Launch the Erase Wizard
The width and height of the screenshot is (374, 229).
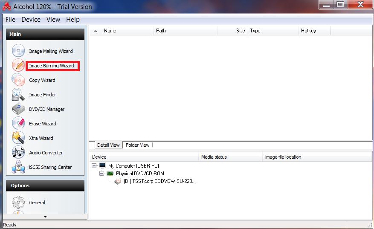(x=43, y=124)
